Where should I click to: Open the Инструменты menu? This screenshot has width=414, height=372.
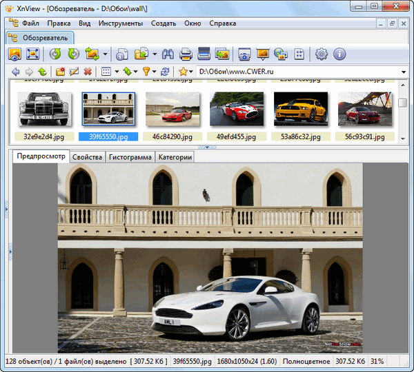(x=121, y=23)
